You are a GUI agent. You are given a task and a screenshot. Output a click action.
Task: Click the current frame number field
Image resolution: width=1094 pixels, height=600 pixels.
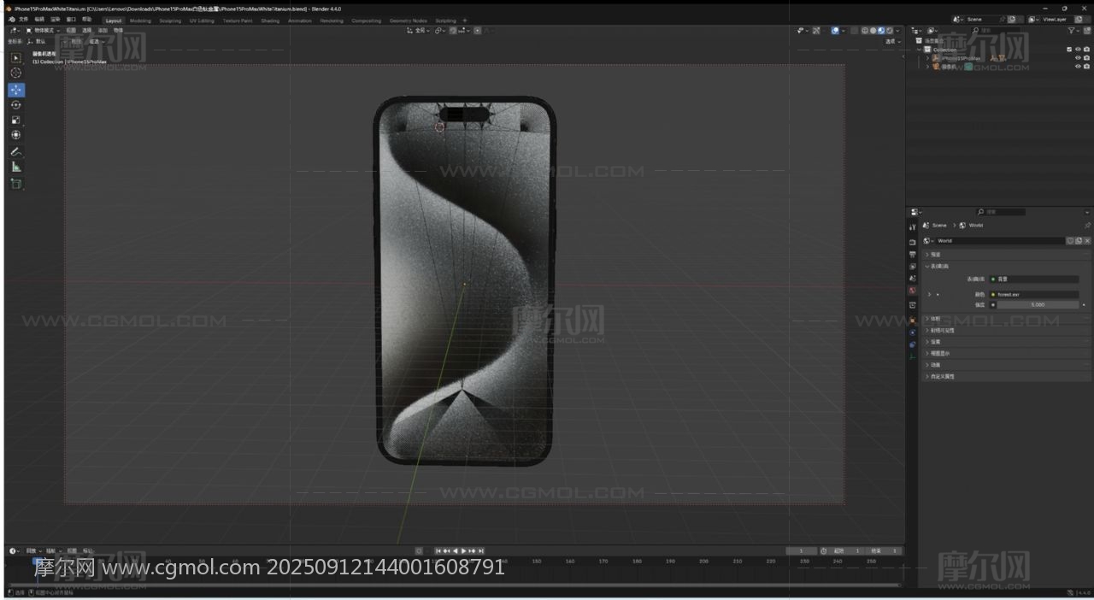[x=801, y=550]
